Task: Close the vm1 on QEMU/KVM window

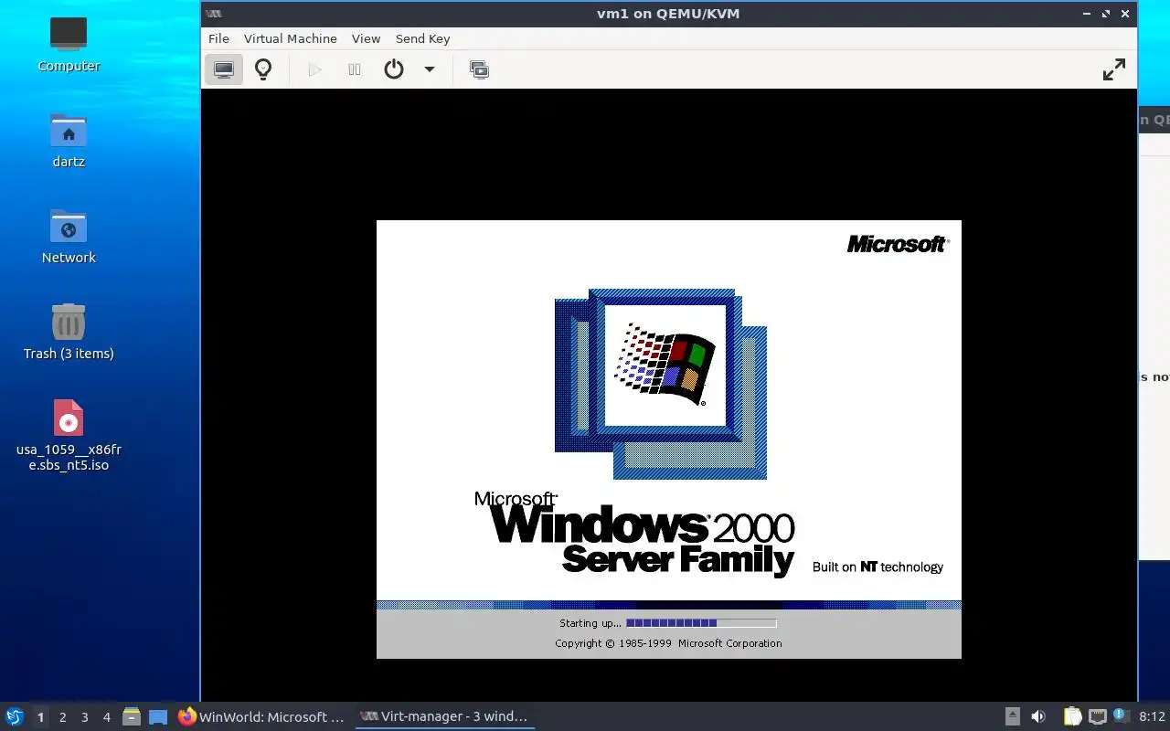Action: tap(1125, 14)
